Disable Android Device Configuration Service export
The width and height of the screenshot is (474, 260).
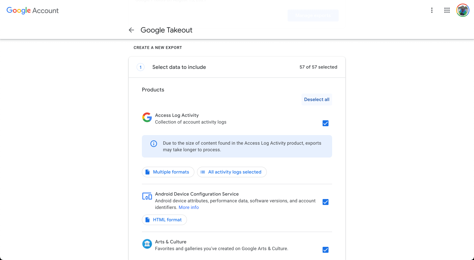tap(325, 202)
